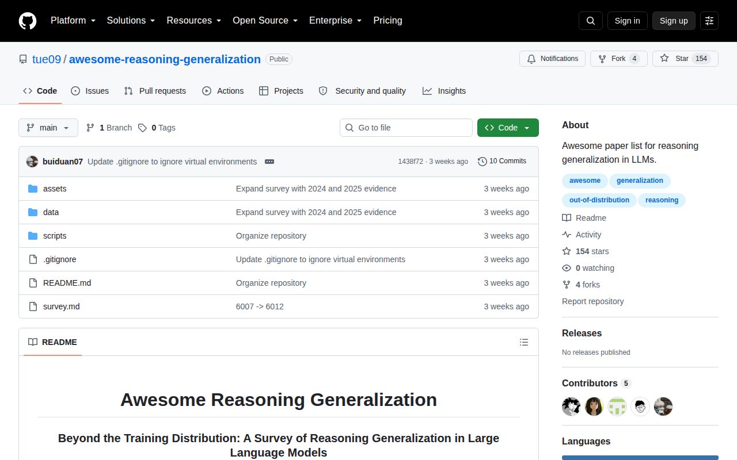Open the tue09 owner profile link
The height and width of the screenshot is (460, 737).
point(47,59)
